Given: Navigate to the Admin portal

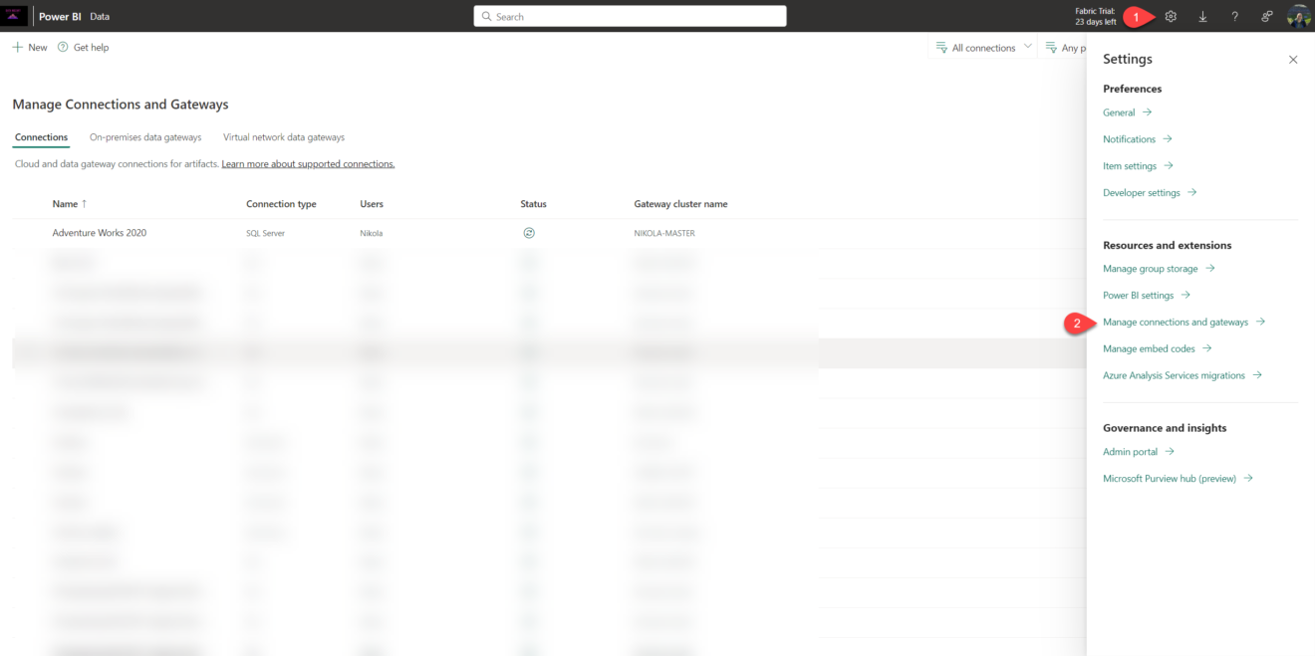Looking at the screenshot, I should coord(1132,451).
